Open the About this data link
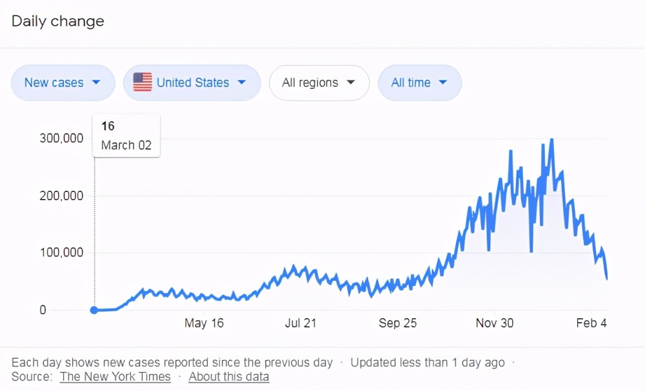Viewport: 645px width, 391px height. (229, 377)
